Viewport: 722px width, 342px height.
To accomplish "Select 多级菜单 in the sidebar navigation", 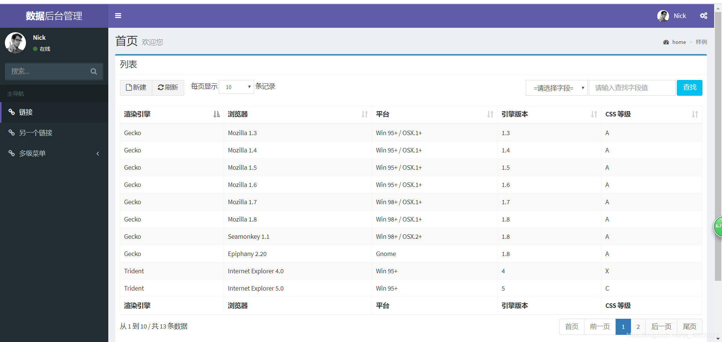I will click(33, 153).
